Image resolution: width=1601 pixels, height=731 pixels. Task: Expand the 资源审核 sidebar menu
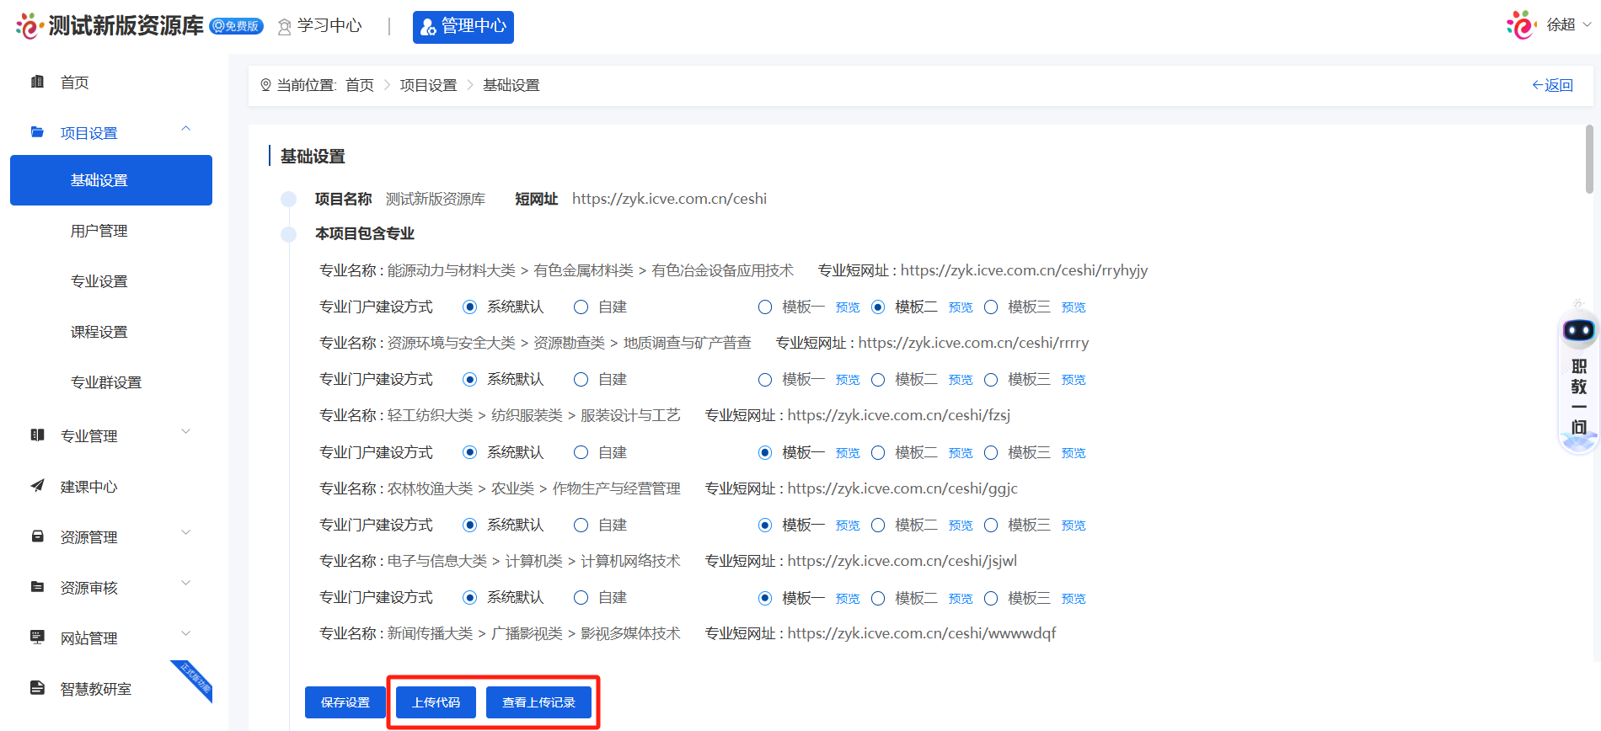click(186, 584)
